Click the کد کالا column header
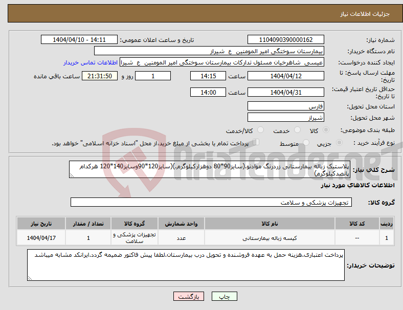The height and width of the screenshot is (310, 403). coord(357,224)
